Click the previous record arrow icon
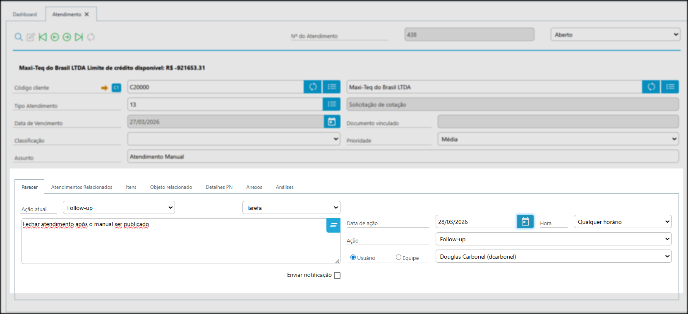688x314 pixels. click(x=55, y=37)
